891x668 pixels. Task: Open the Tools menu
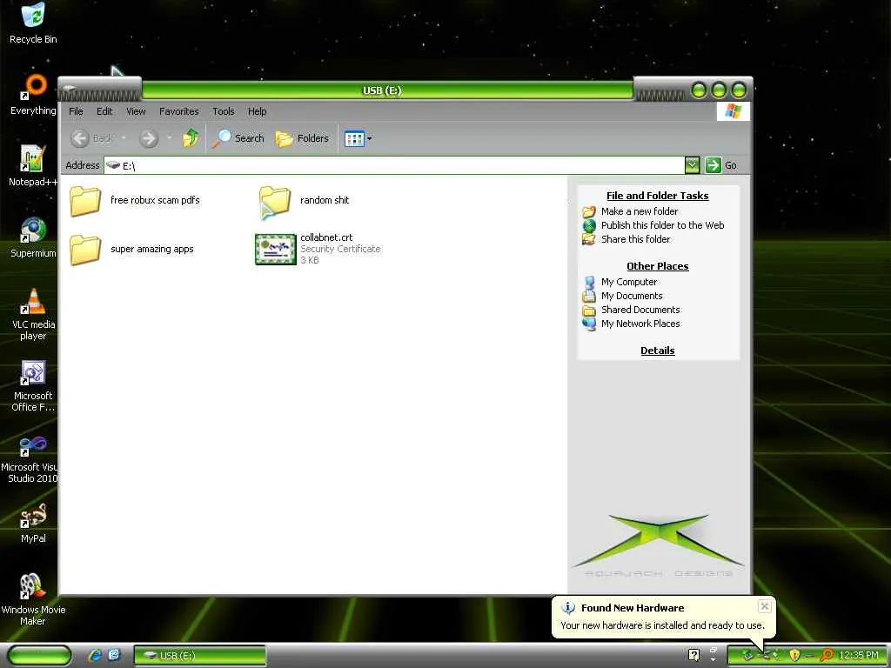pos(224,111)
